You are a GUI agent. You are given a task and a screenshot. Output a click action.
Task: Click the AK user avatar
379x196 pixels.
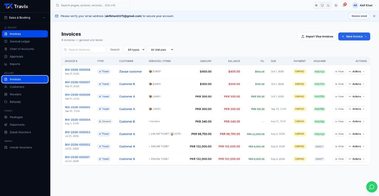[355, 5]
